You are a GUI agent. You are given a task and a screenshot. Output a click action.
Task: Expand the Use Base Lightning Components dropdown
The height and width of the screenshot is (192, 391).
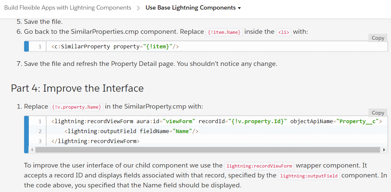pyautogui.click(x=193, y=8)
